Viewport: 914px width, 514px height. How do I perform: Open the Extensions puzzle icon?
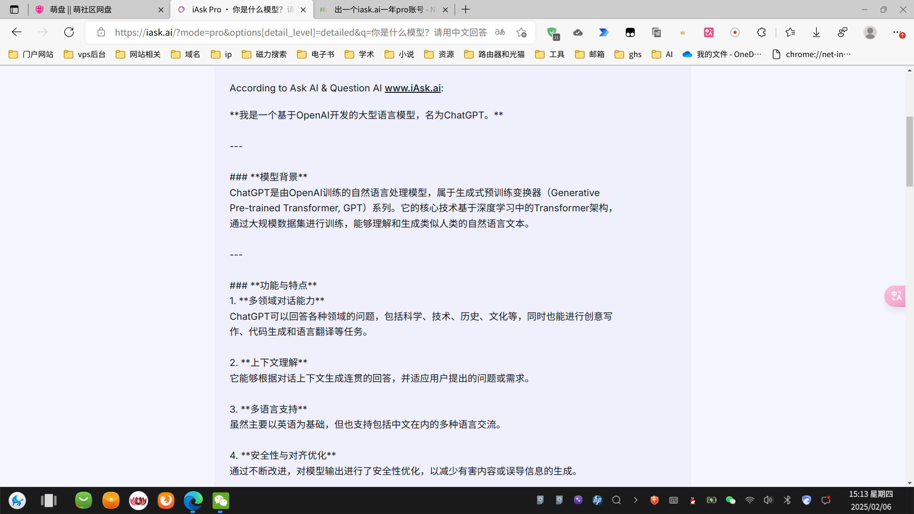[761, 32]
